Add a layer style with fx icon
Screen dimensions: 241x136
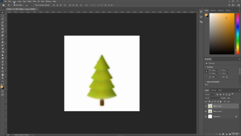click(220, 134)
